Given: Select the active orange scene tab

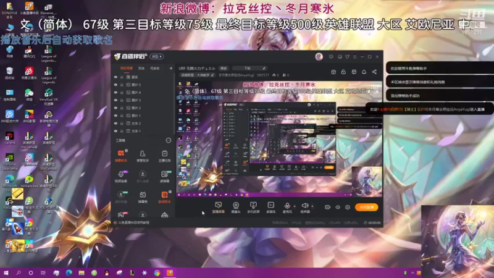Looking at the screenshot, I should (x=127, y=69).
